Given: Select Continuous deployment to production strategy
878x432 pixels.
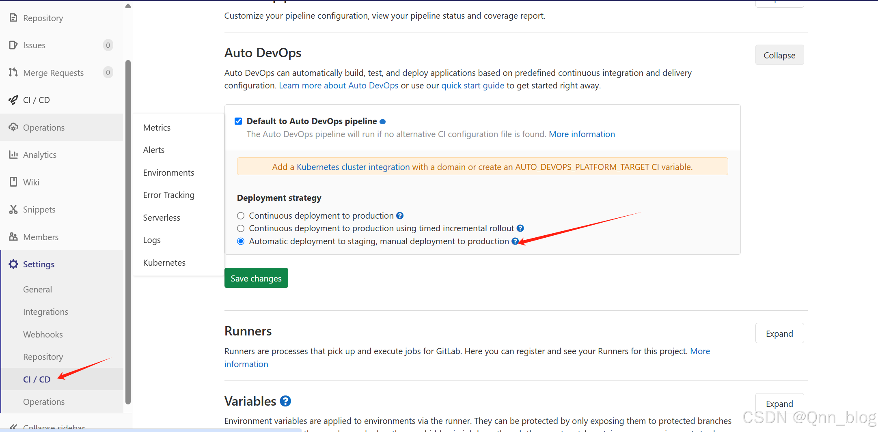Looking at the screenshot, I should 240,215.
